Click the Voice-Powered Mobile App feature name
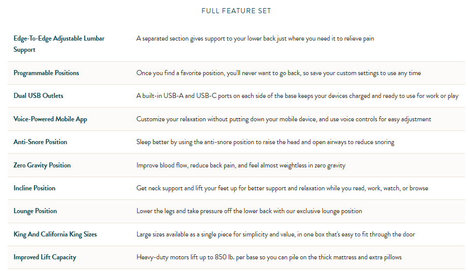This screenshot has height=271, width=468. pyautogui.click(x=50, y=119)
